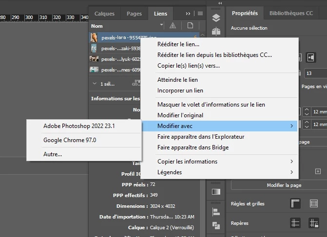Open the Modifier avec submenu
Viewport: 327px width, 237px height.
point(220,126)
